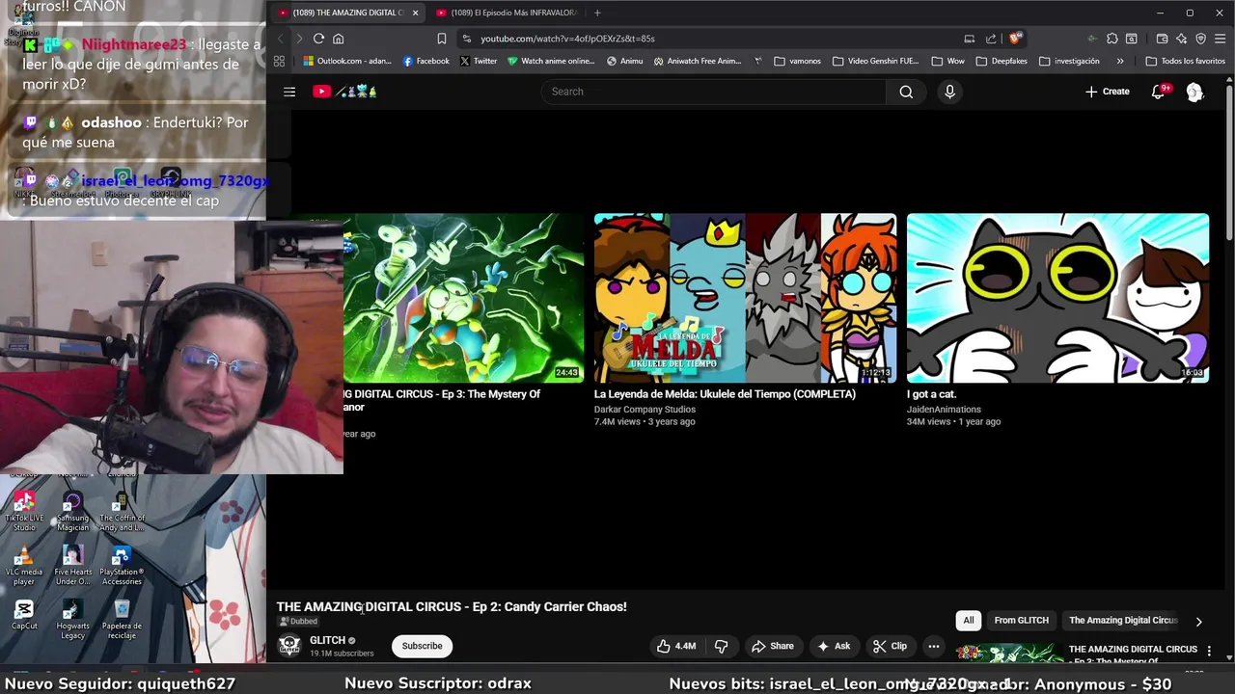This screenshot has width=1235, height=694.
Task: Click the browser address bar URL
Action: (567, 39)
